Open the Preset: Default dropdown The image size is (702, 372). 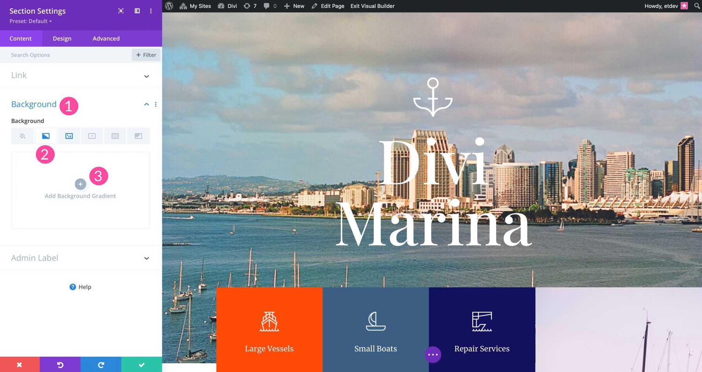point(30,21)
